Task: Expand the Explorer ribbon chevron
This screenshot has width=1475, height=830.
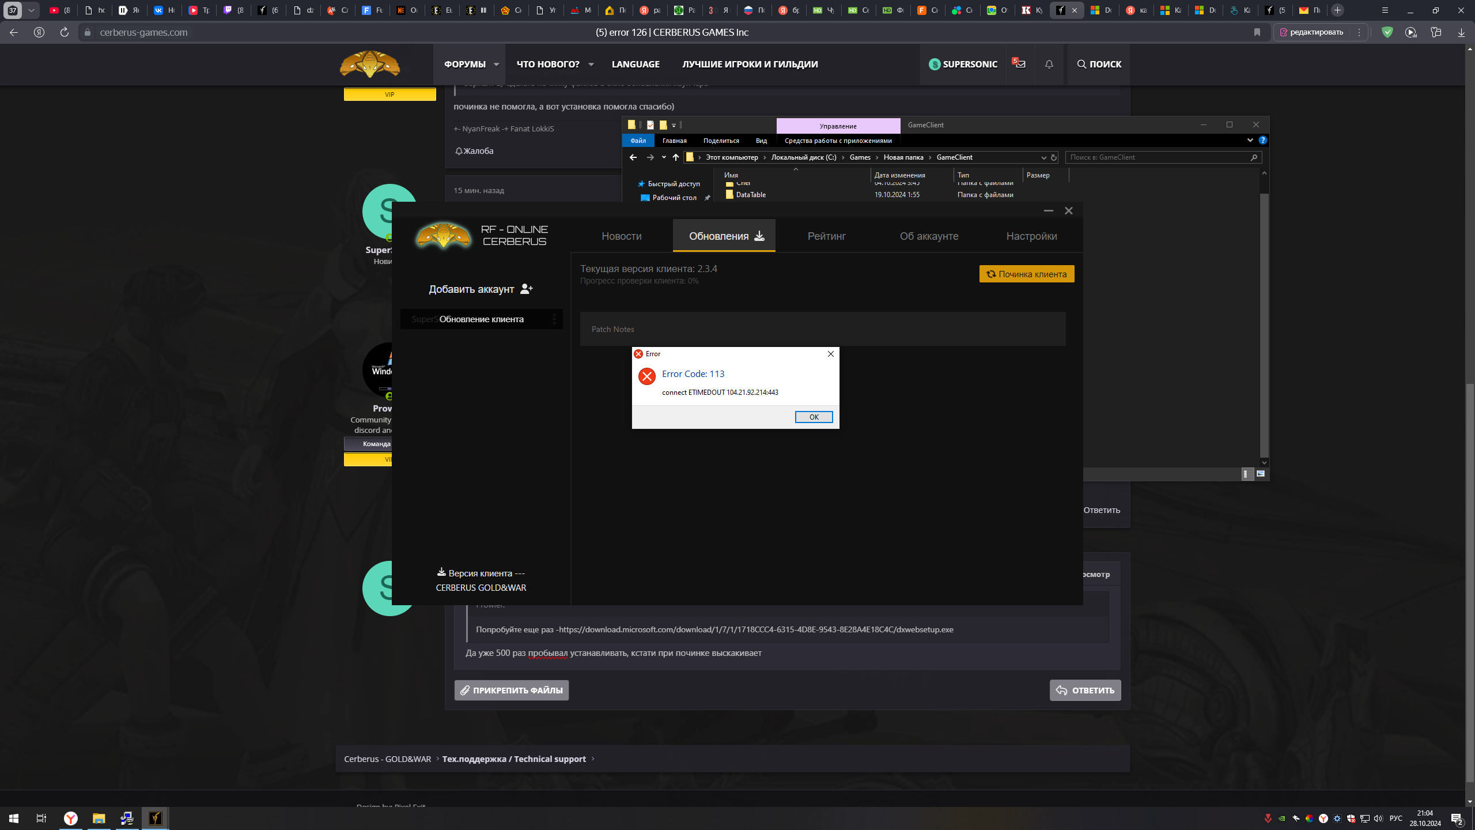Action: point(1250,140)
